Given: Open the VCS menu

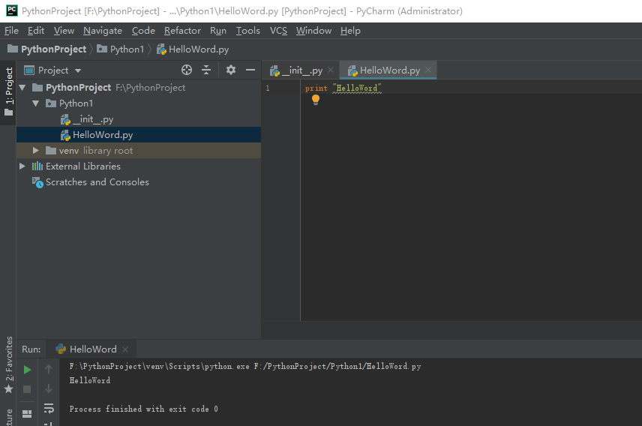Looking at the screenshot, I should (x=278, y=31).
